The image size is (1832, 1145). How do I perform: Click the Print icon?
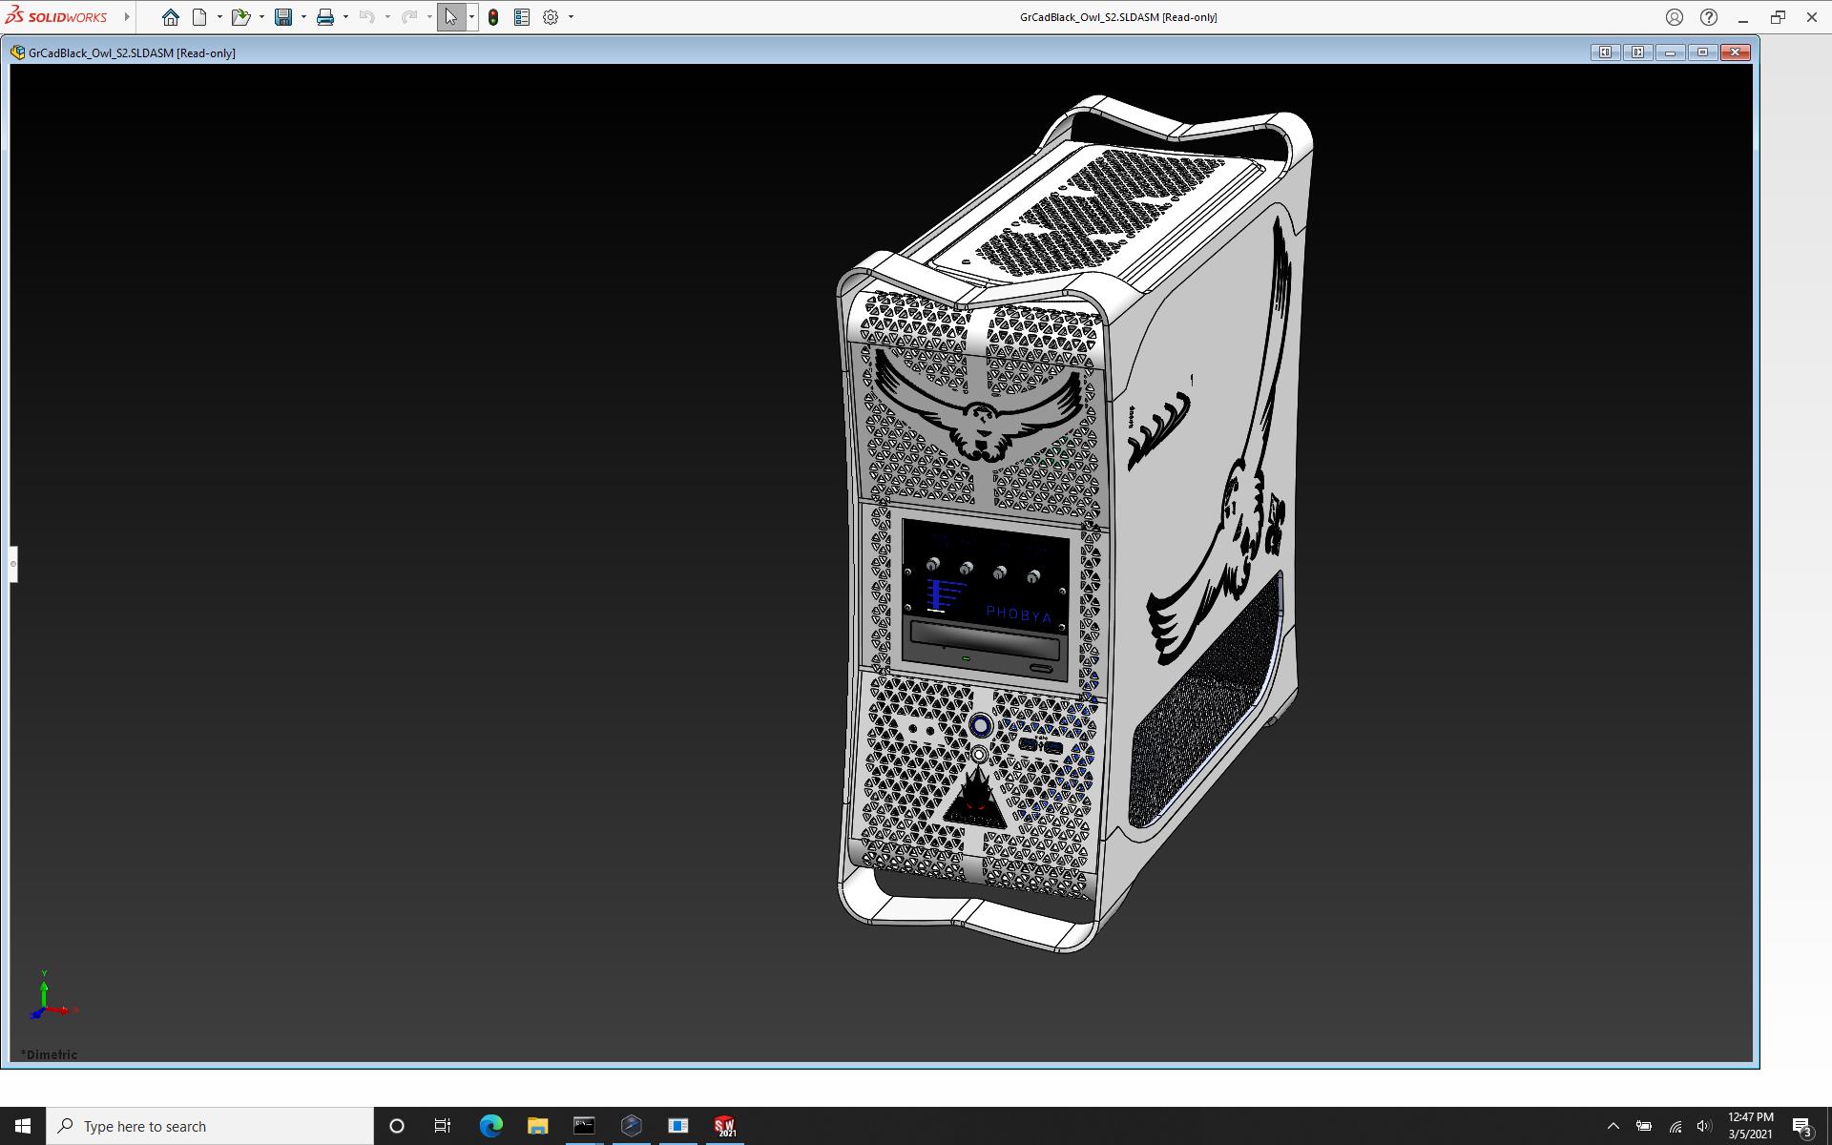point(325,17)
